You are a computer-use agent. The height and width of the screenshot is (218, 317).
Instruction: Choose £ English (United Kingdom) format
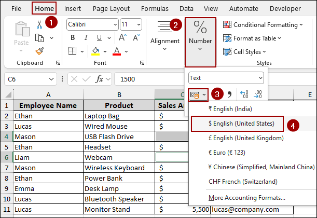pyautogui.click(x=253, y=138)
